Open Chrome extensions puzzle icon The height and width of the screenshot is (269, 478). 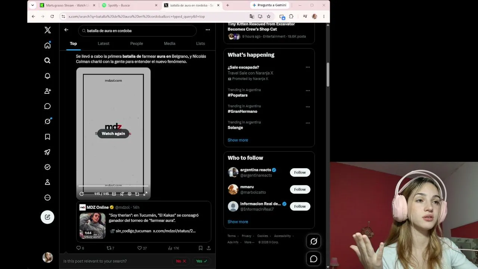tap(291, 16)
